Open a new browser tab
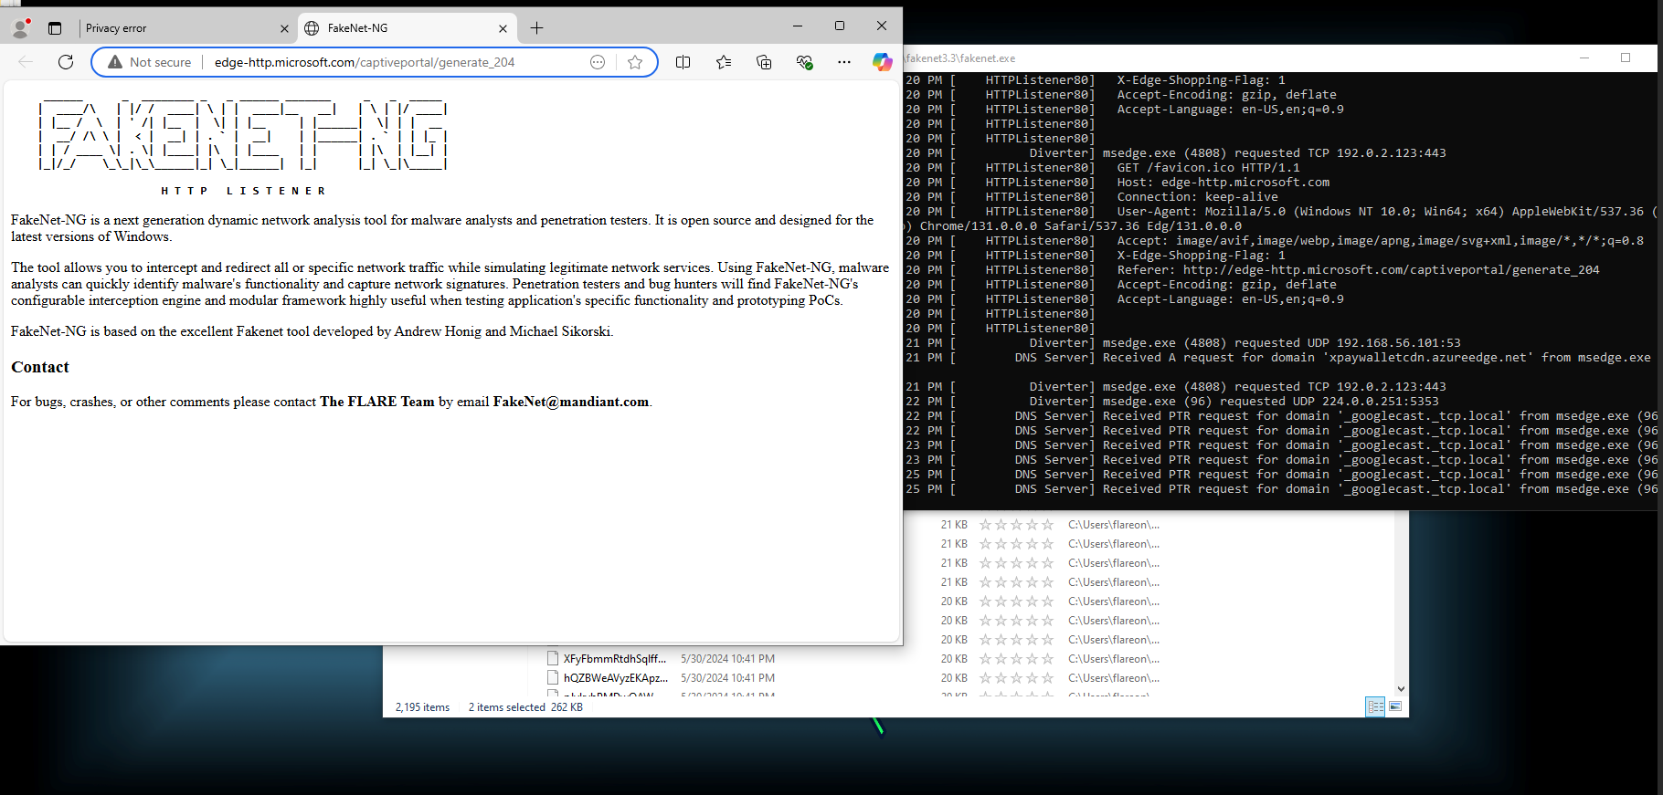This screenshot has height=795, width=1663. point(536,28)
